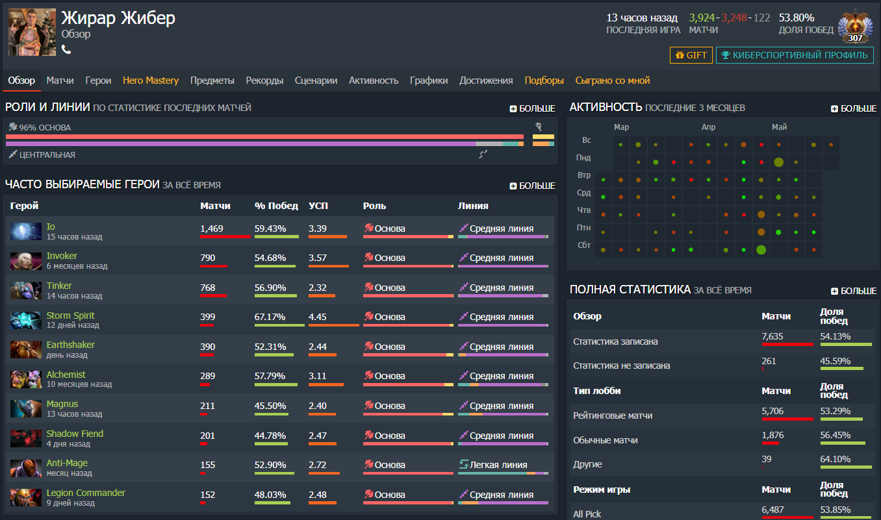This screenshot has width=881, height=520.
Task: Click the Invoker hero portrait icon
Action: coord(26,261)
